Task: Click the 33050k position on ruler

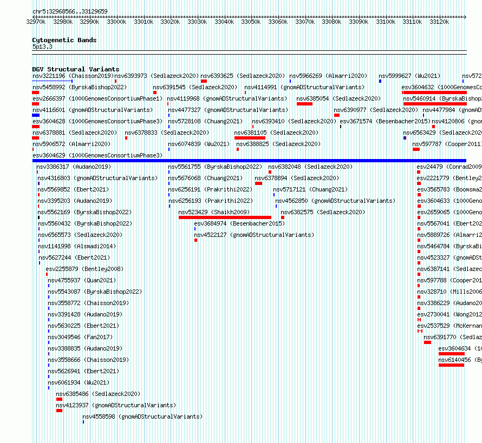Action: (251, 22)
